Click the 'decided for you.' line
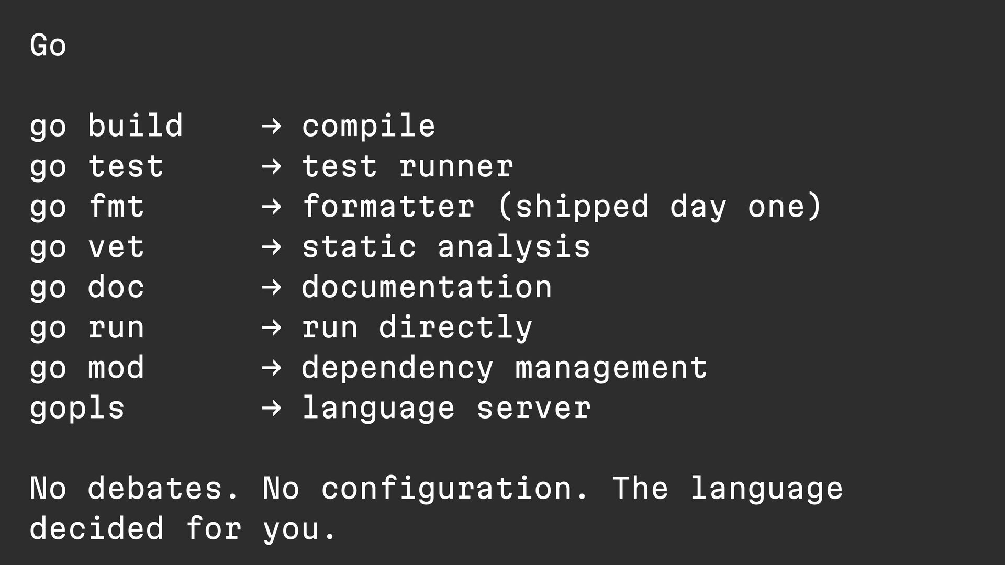This screenshot has height=565, width=1005. pyautogui.click(x=183, y=529)
